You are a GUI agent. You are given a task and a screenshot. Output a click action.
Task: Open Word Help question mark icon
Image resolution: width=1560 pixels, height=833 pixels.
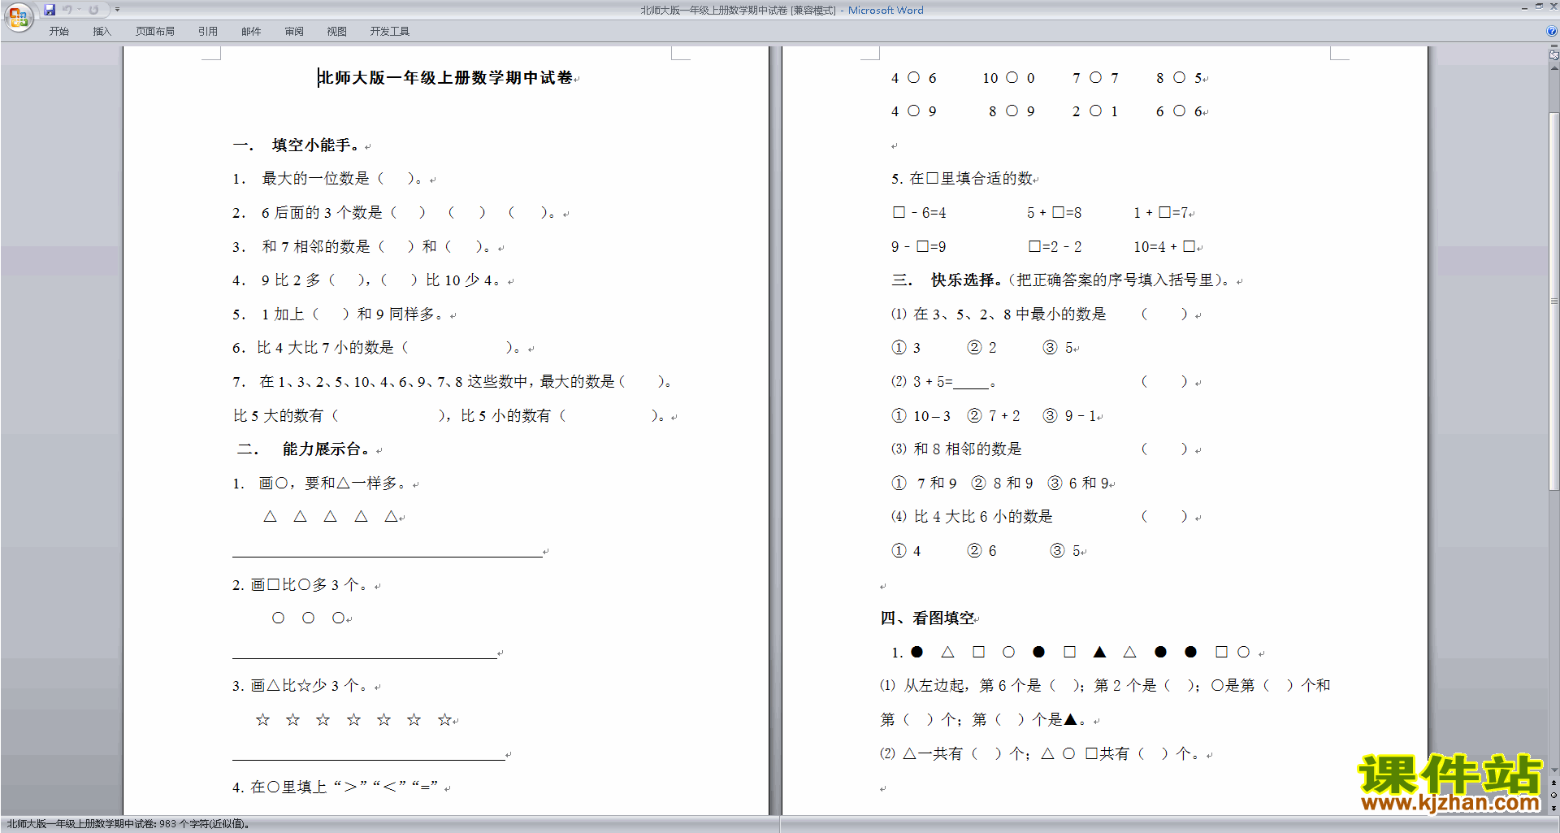(1552, 32)
